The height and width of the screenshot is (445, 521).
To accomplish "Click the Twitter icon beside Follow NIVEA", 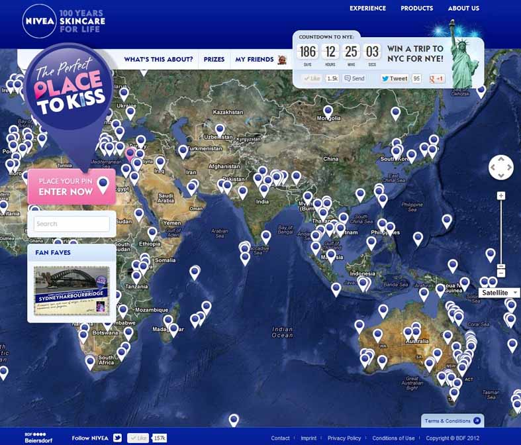I will [117, 438].
